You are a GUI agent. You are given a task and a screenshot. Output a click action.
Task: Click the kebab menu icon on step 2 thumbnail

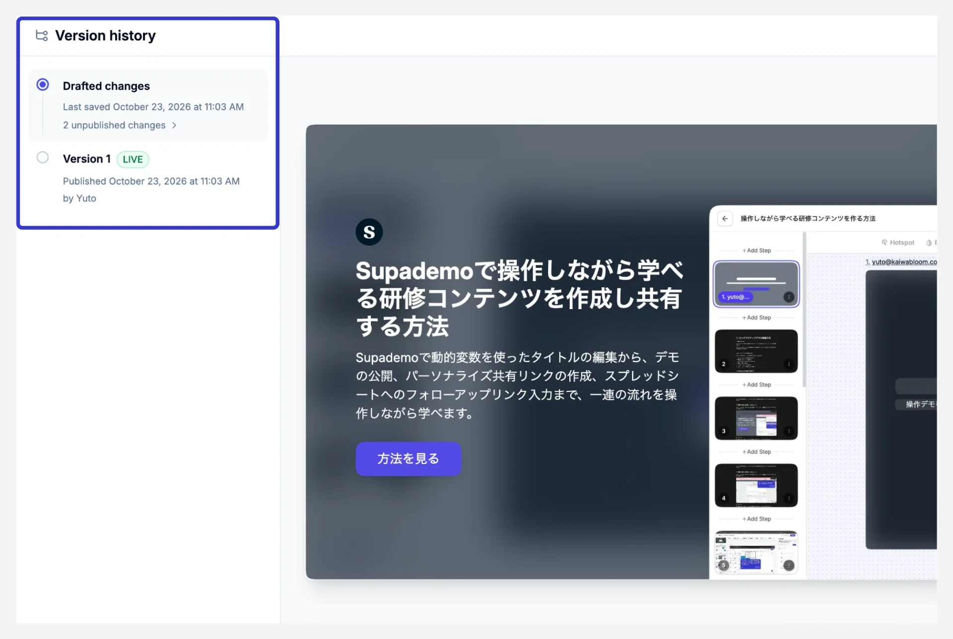click(x=789, y=364)
